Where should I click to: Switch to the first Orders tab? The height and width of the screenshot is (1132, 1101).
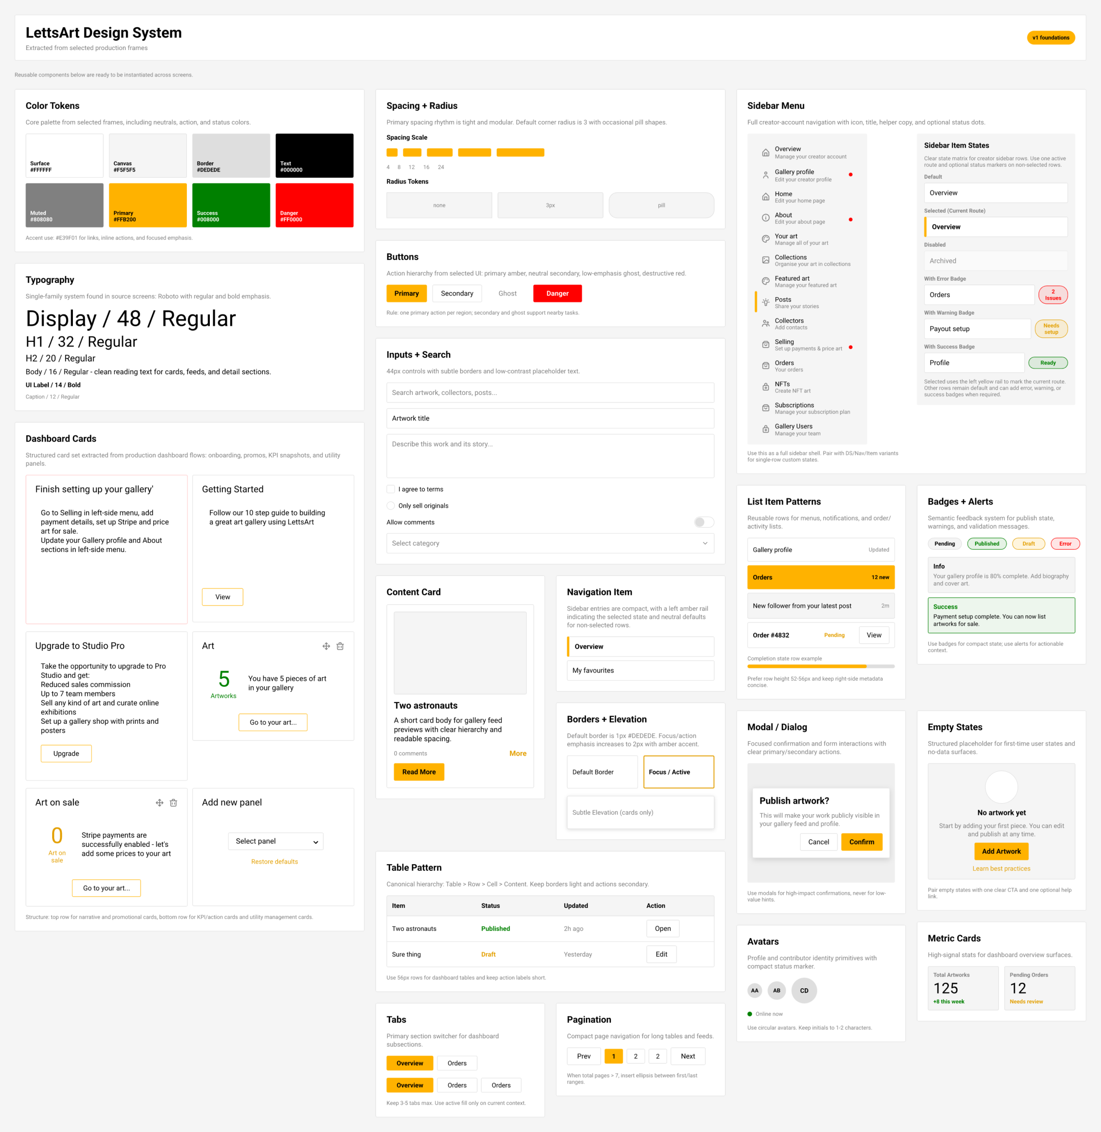pos(456,1063)
